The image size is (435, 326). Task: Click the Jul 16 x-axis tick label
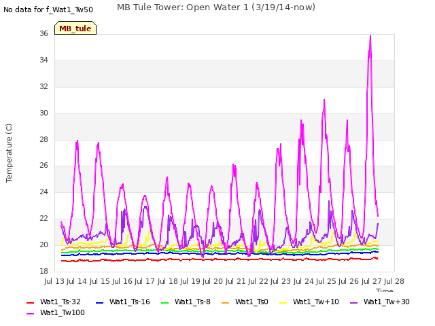coord(122,281)
